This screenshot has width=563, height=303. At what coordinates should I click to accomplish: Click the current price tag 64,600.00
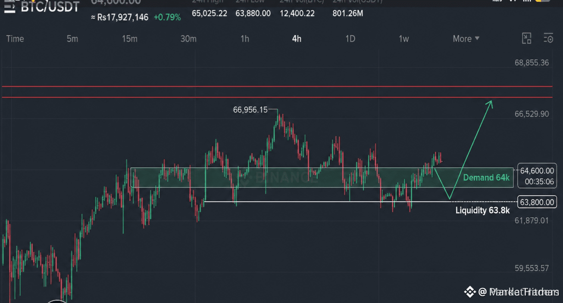(537, 171)
